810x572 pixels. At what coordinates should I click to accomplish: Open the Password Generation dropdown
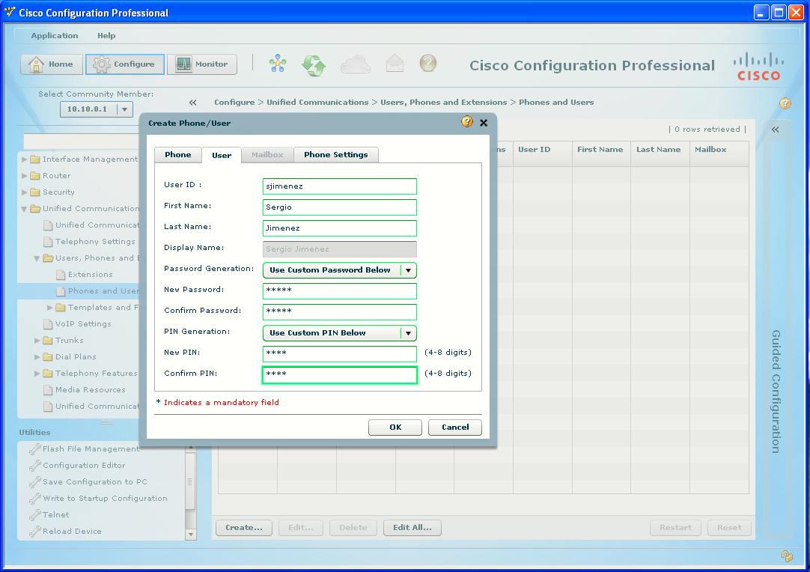pos(408,270)
